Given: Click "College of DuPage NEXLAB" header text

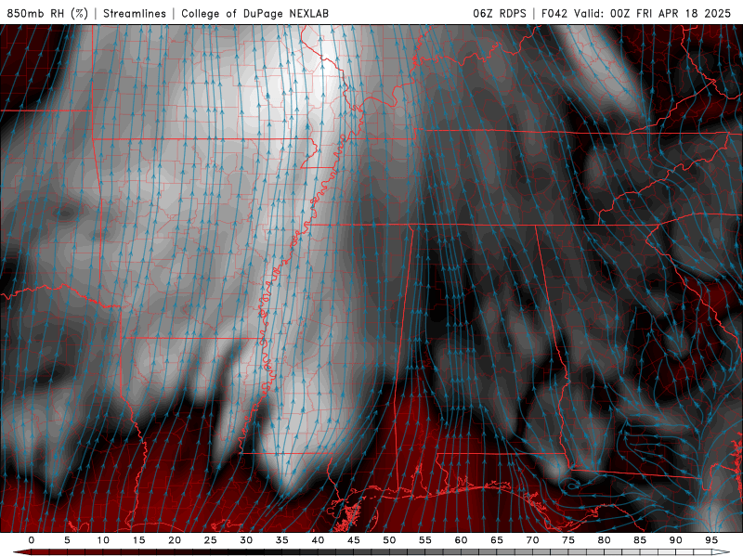Looking at the screenshot, I should (x=254, y=13).
